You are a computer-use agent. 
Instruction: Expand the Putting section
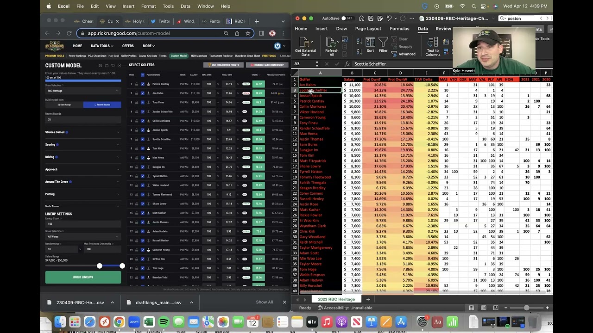pos(83,194)
